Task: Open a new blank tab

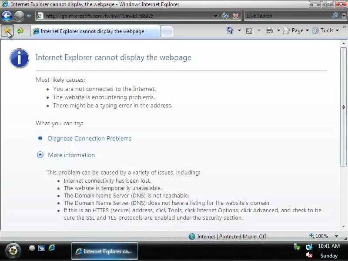Action: click(x=167, y=32)
